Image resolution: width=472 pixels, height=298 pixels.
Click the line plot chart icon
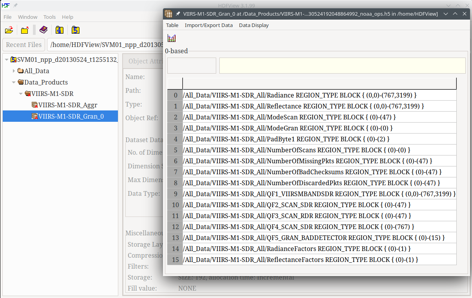[x=172, y=38]
